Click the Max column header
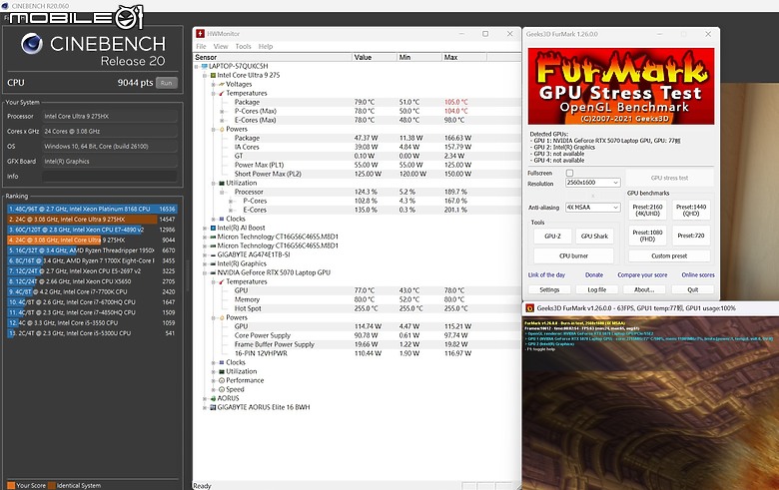Viewport: 779px width, 490px height. [464, 57]
